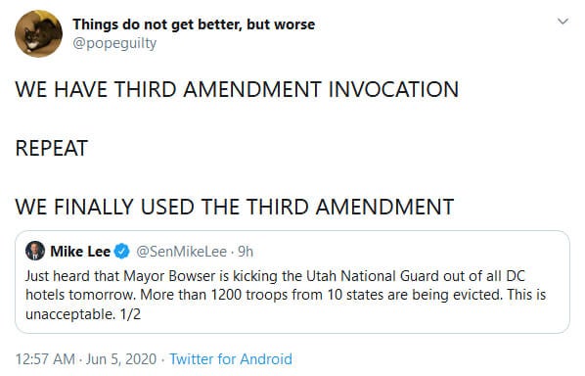Viewport: 585px width, 376px height.
Task: Click the cat profile avatar
Action: click(x=38, y=33)
